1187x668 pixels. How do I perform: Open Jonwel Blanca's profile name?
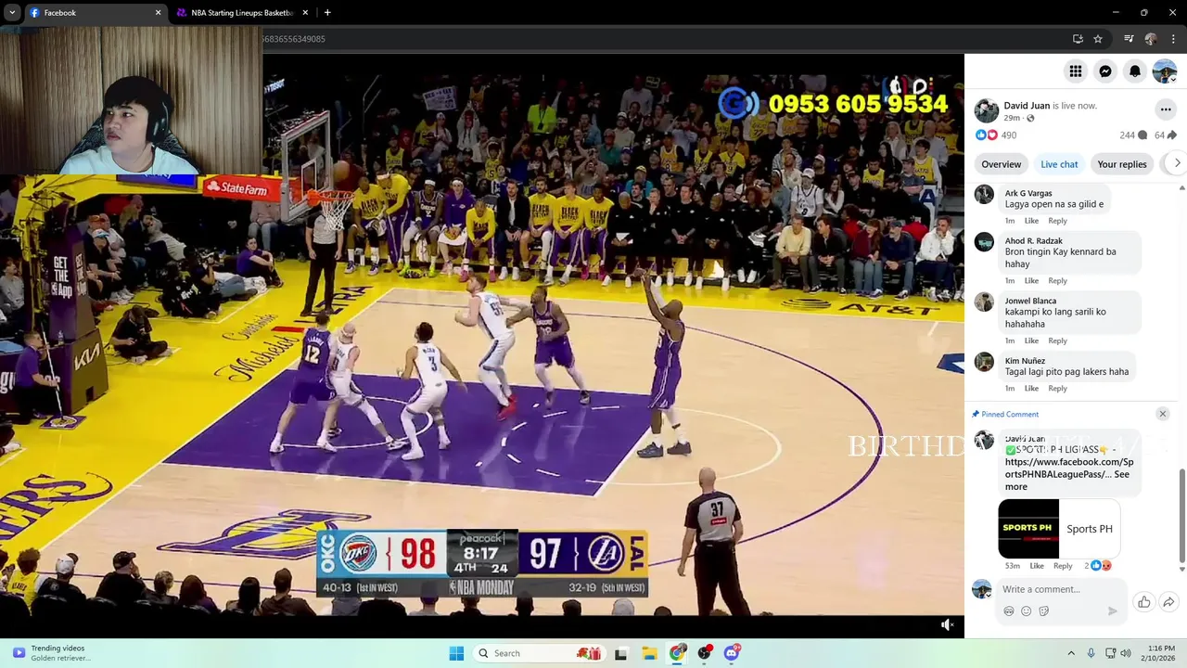pyautogui.click(x=1031, y=301)
